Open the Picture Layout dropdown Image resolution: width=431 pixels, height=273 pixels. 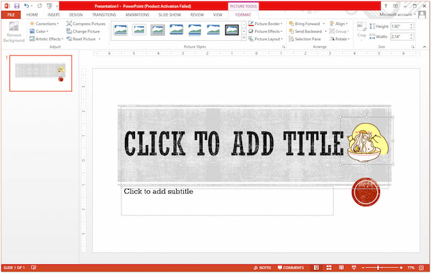(x=266, y=39)
